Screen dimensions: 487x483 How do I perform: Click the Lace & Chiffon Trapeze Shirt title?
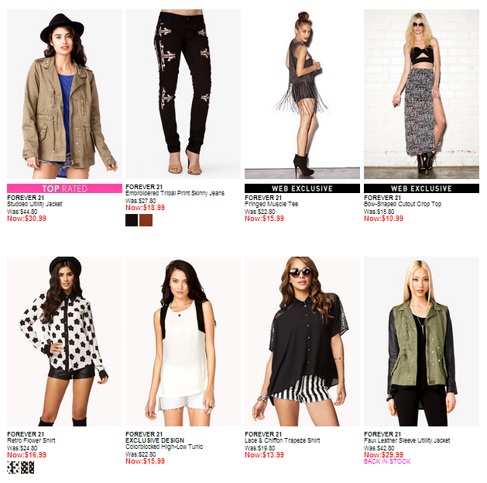(x=283, y=440)
